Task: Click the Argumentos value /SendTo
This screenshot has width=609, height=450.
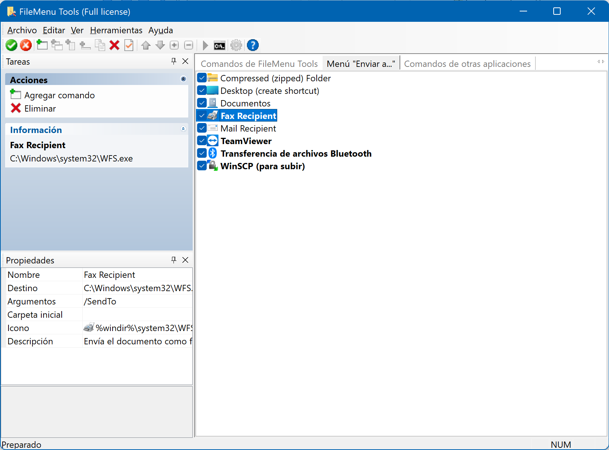Action: click(x=137, y=301)
